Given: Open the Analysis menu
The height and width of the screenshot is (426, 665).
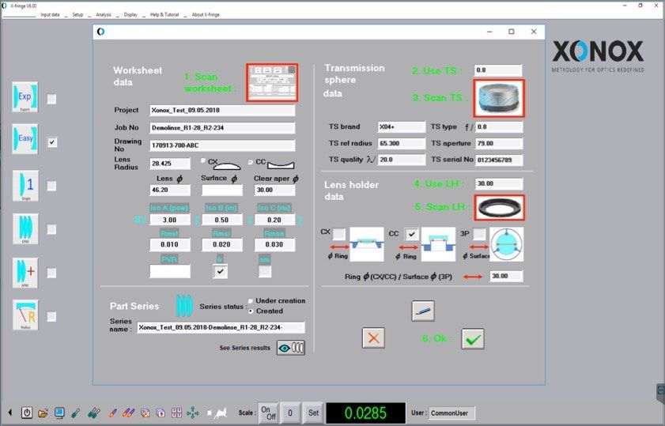Looking at the screenshot, I should pyautogui.click(x=103, y=14).
